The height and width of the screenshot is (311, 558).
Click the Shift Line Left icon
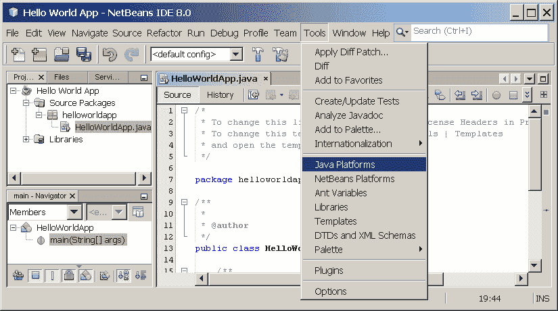(x=460, y=95)
